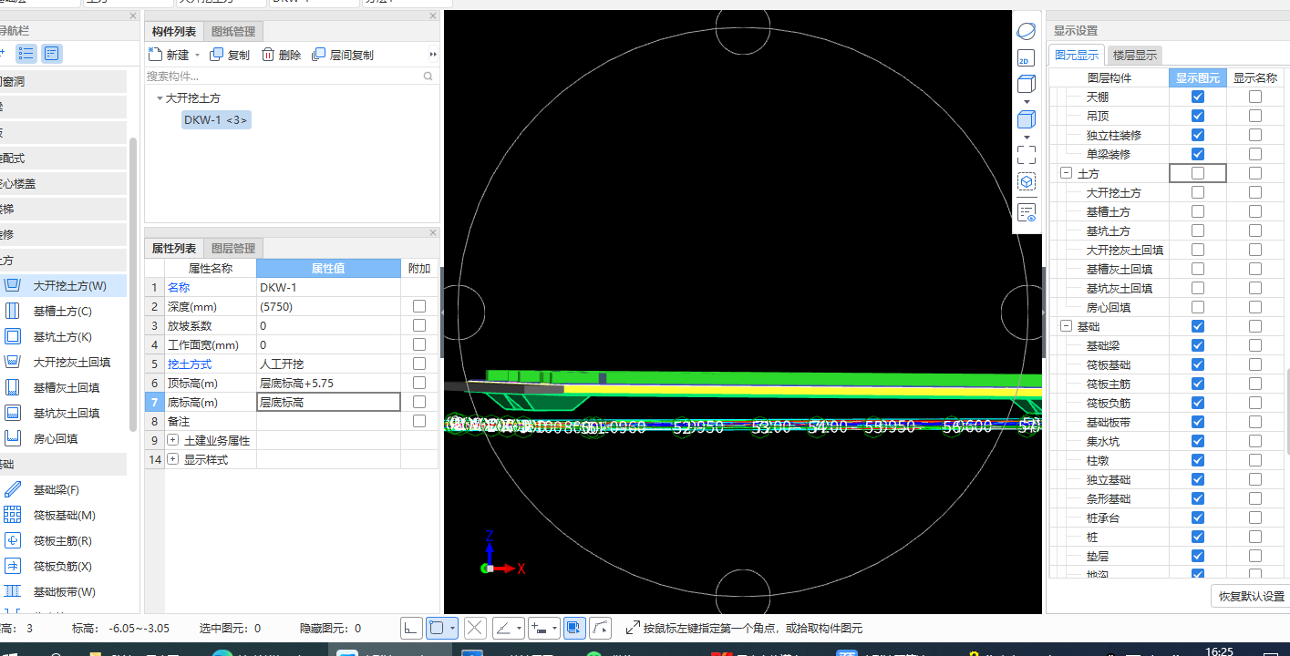Choose the 大开挖灰土回填 sidebar icon
The height and width of the screenshot is (656, 1290).
[14, 362]
